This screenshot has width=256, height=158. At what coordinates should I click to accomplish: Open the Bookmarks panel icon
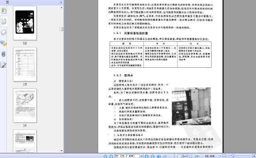click(x=3, y=11)
